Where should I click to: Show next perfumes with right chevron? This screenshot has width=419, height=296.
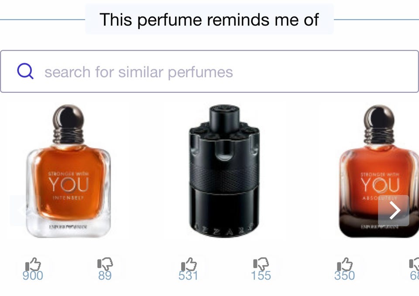point(394,210)
